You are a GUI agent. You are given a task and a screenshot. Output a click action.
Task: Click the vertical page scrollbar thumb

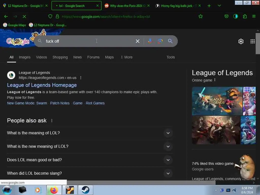(x=258, y=43)
